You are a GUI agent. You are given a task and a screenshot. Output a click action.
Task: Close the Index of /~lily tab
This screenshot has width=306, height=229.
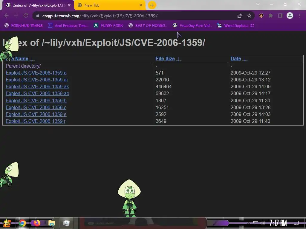tap(69, 5)
